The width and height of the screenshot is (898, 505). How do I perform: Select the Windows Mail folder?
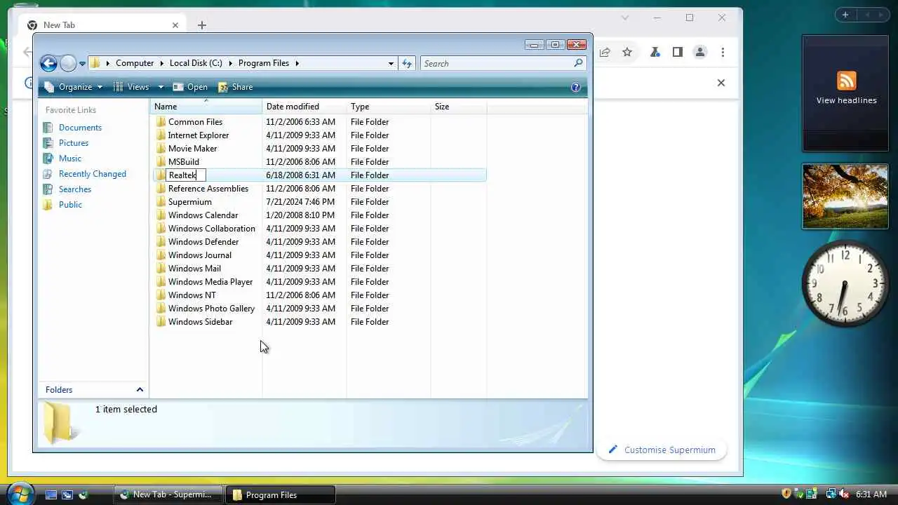194,269
